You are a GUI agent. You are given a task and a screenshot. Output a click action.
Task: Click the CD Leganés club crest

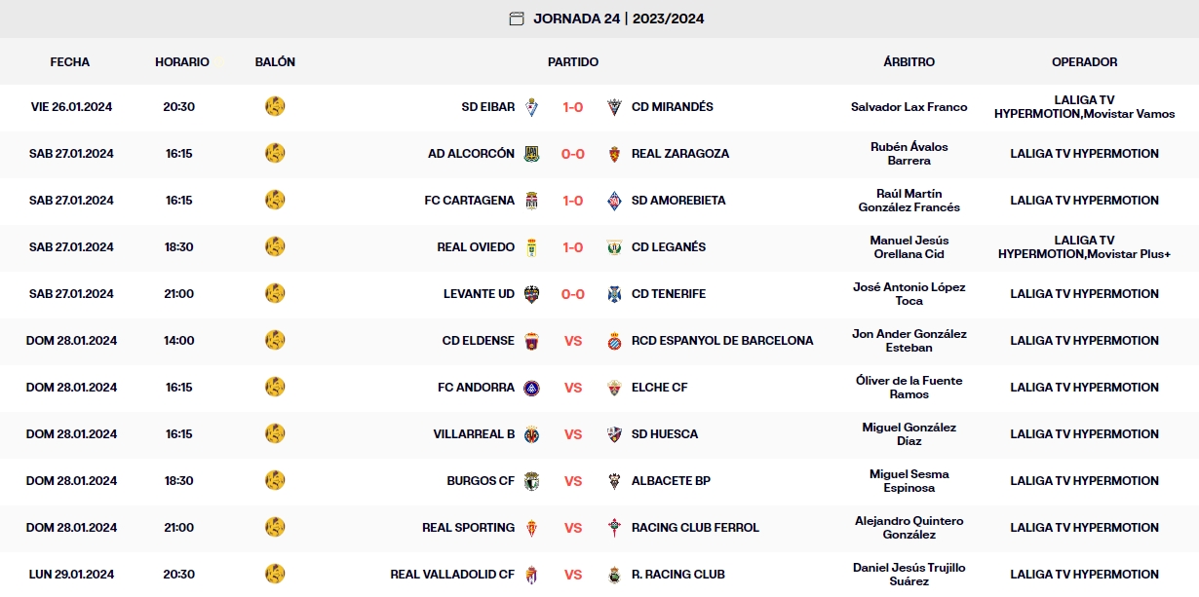pyautogui.click(x=614, y=247)
